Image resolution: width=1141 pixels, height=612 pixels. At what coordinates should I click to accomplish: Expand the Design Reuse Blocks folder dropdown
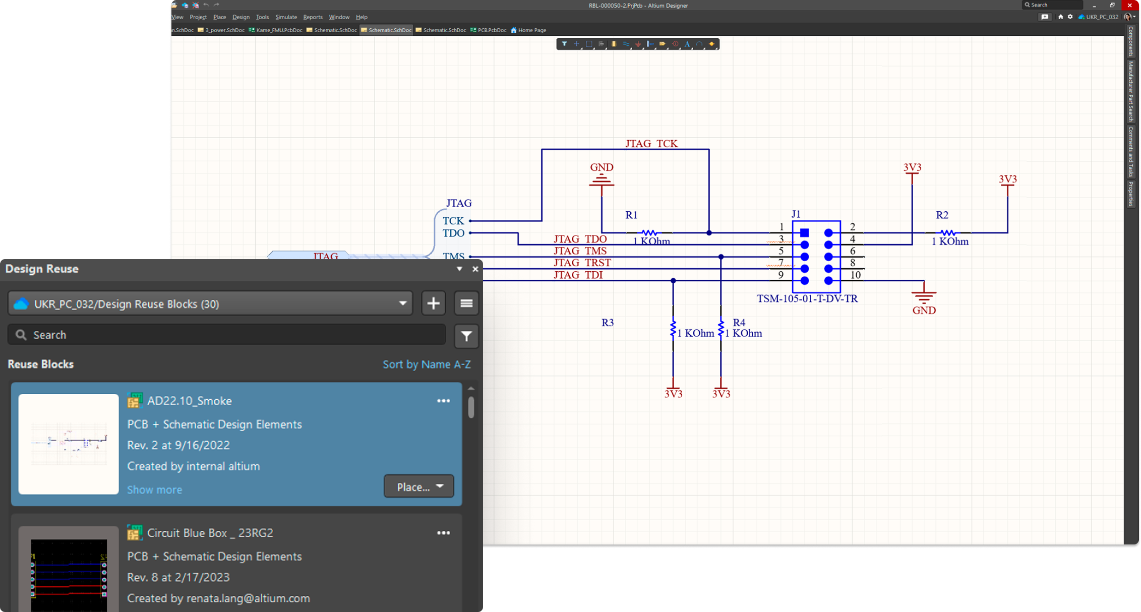click(402, 303)
